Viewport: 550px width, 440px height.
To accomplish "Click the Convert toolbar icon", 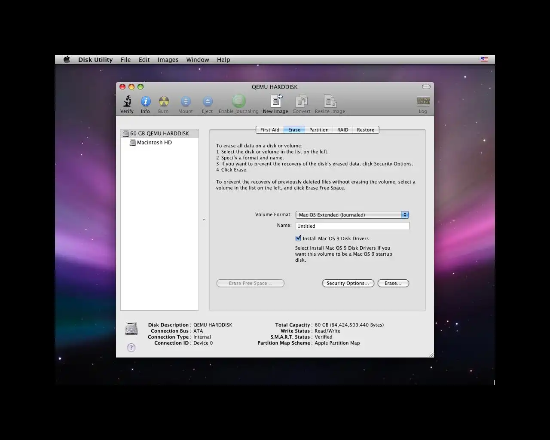I will pos(302,101).
